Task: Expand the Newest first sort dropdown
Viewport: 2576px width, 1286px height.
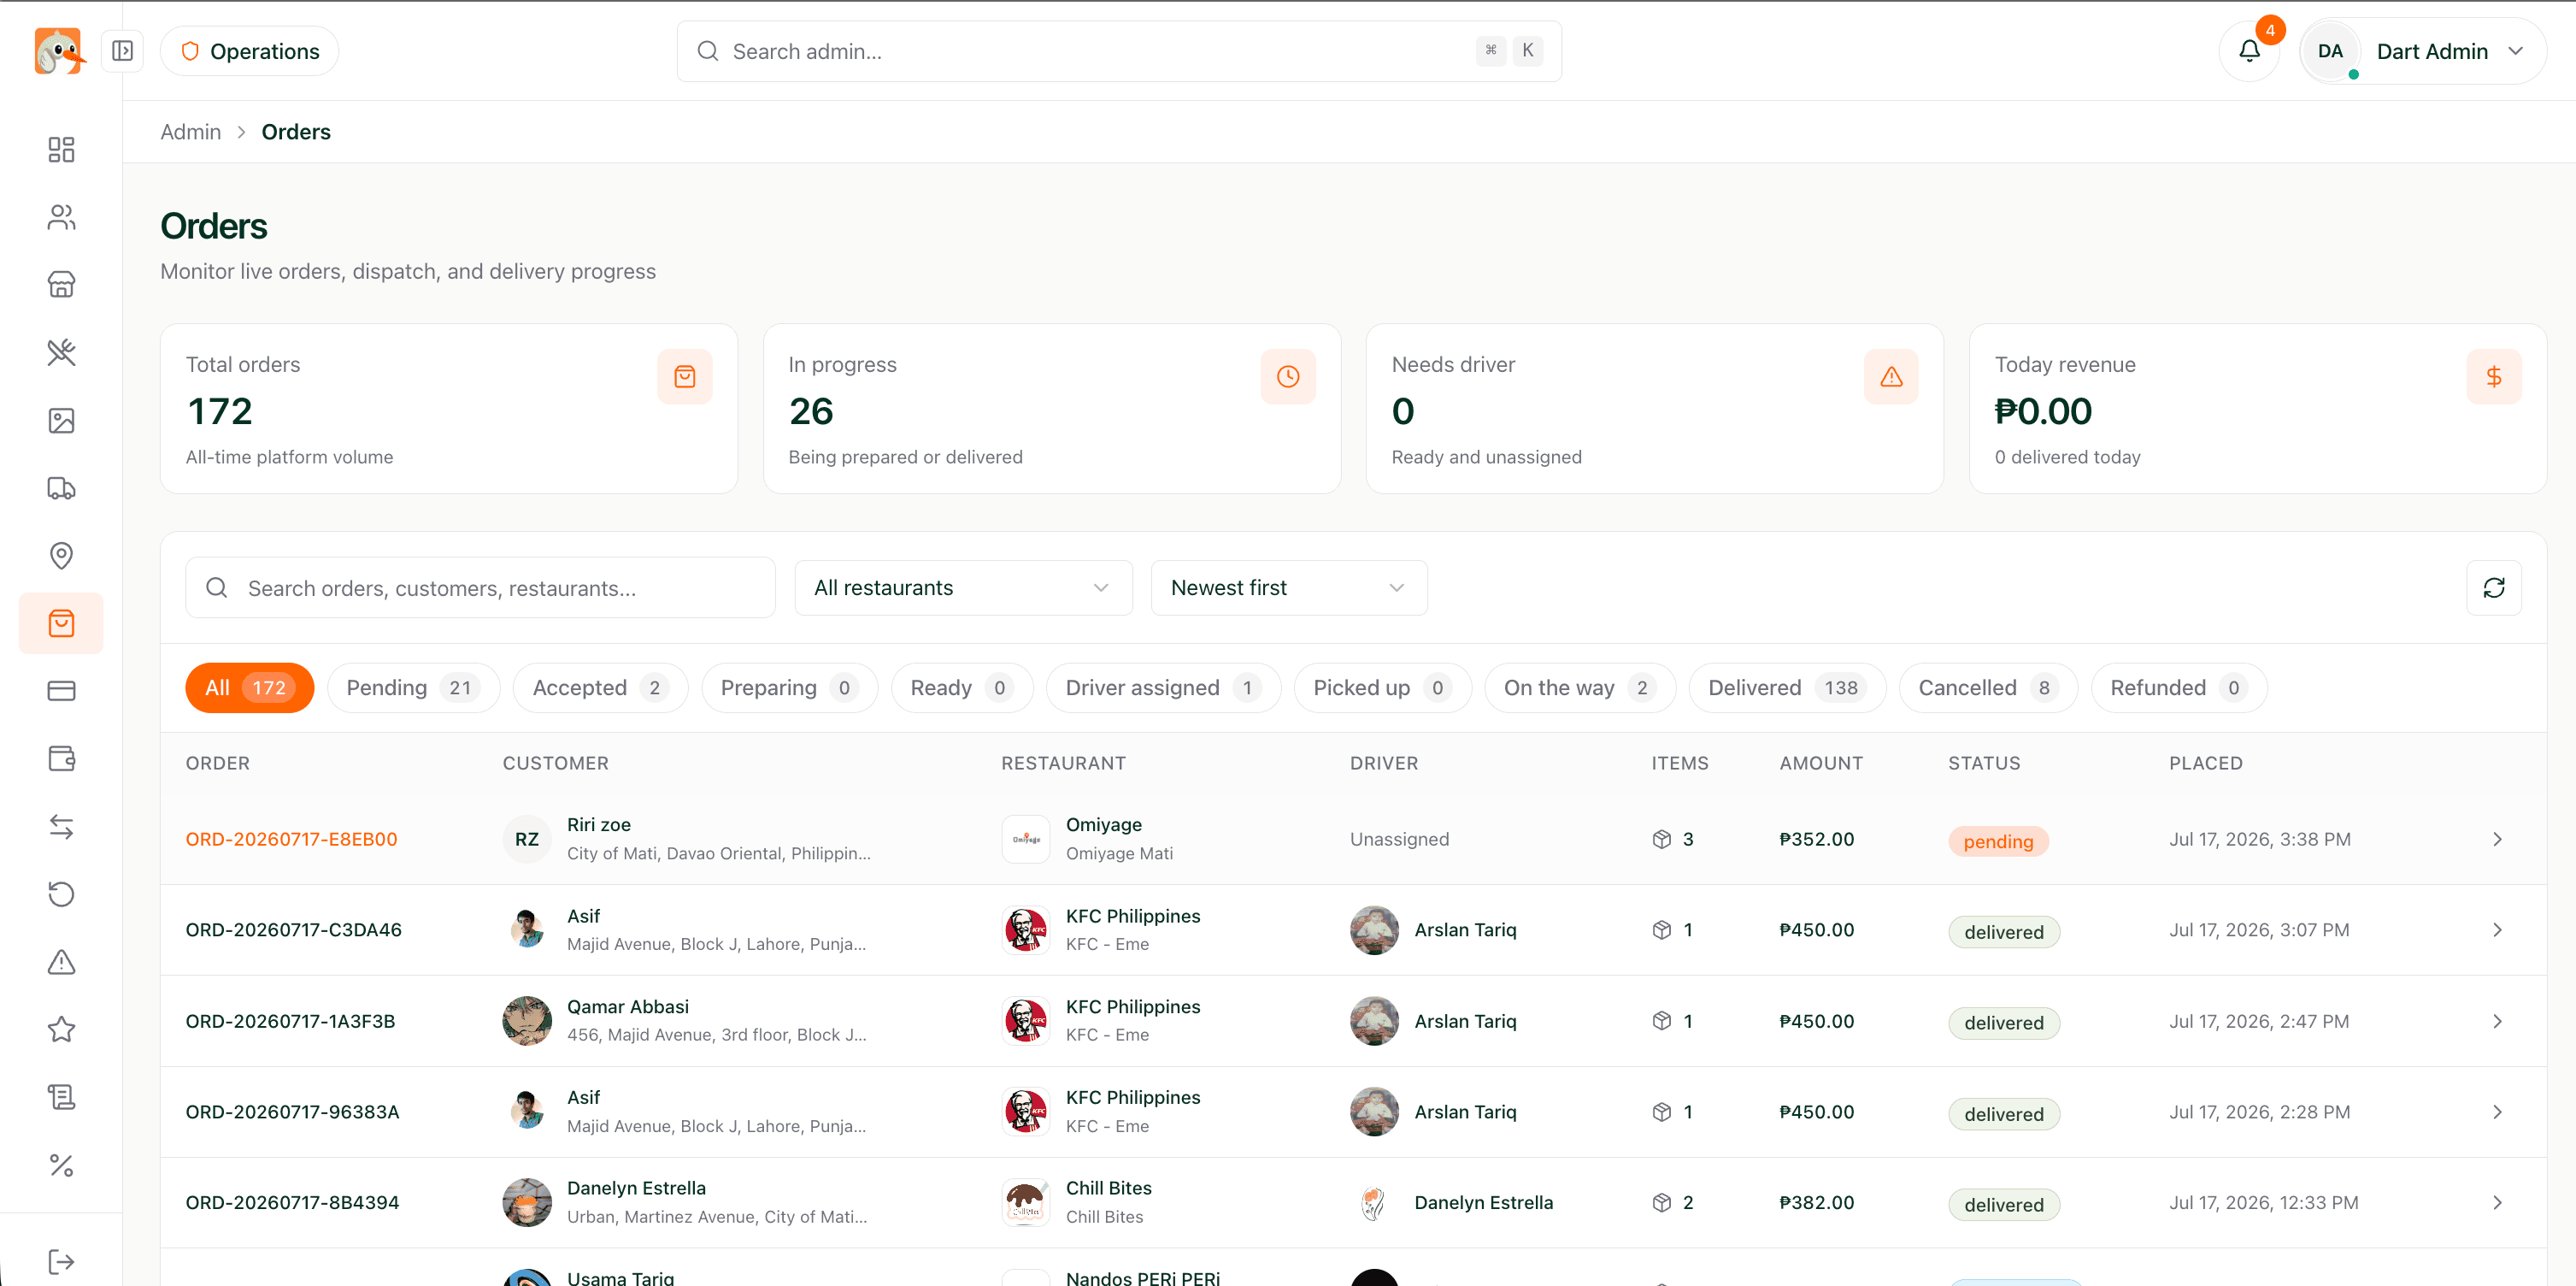Action: [x=1288, y=587]
